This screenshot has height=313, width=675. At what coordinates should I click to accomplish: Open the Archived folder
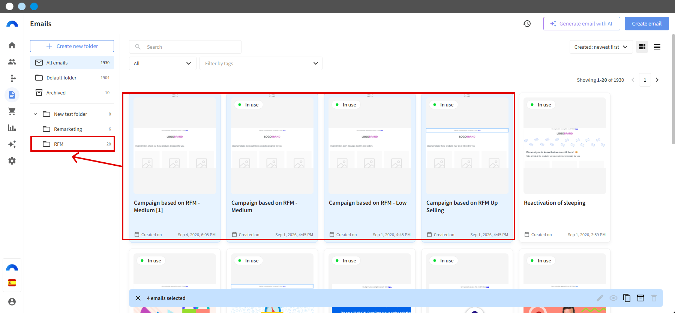pos(72,93)
